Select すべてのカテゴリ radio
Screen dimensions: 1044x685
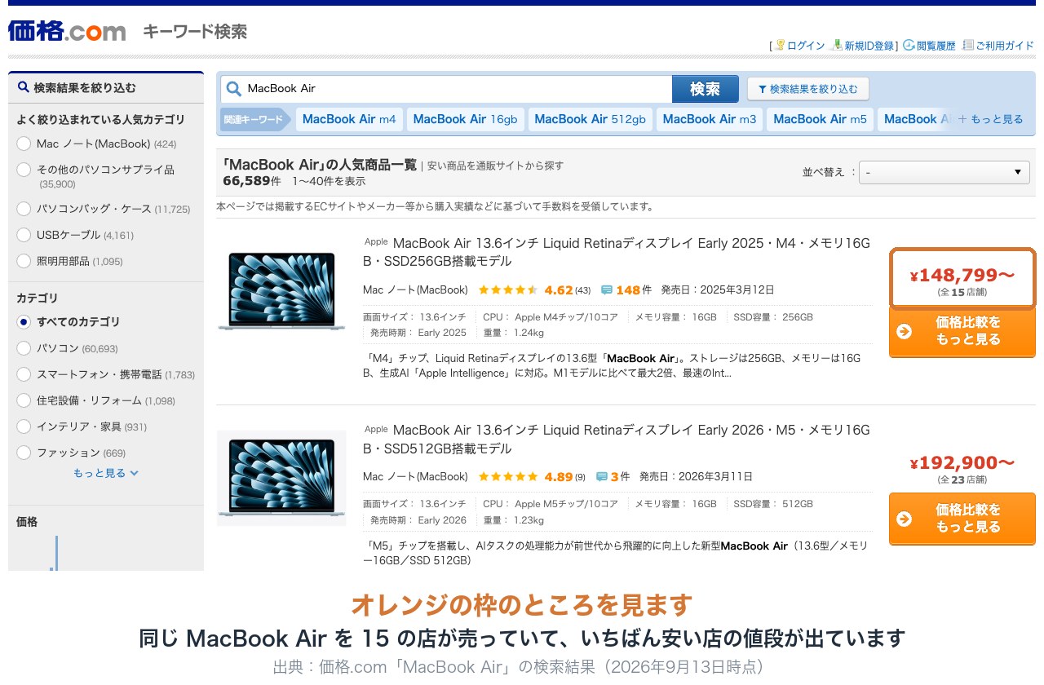click(x=24, y=322)
